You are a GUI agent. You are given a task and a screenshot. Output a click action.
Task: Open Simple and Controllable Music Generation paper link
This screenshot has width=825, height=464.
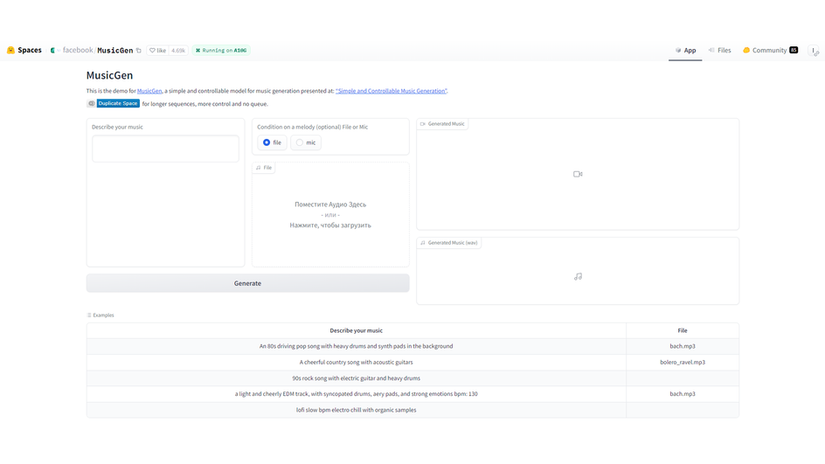coord(391,91)
